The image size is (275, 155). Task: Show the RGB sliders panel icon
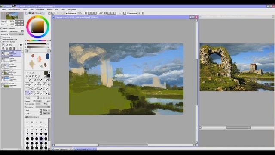(x=30, y=13)
